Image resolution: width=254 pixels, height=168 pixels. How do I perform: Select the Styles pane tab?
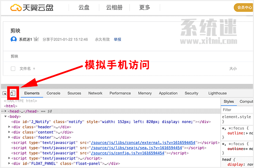(x=229, y=102)
